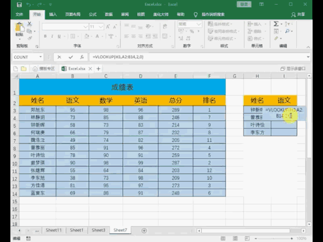This screenshot has width=323, height=242.
Task: Click the Save icon in title bar
Action: [19, 5]
